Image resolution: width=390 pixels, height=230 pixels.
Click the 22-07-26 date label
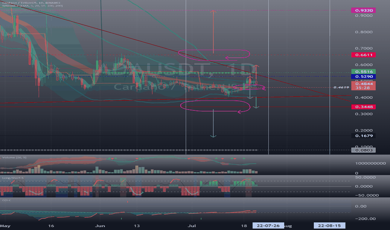(268, 225)
